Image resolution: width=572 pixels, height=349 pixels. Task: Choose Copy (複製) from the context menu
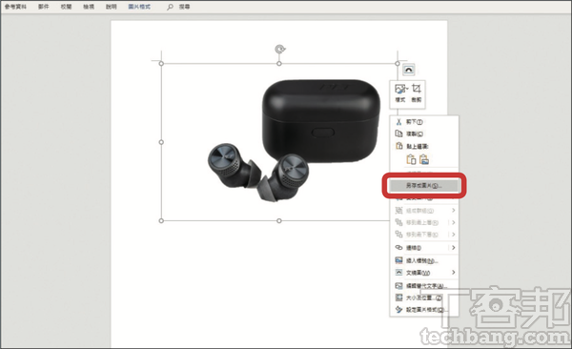[423, 134]
